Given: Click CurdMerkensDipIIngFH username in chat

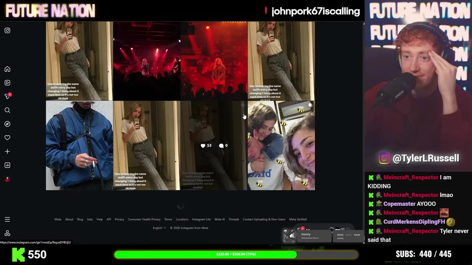Looking at the screenshot, I should 414,222.
